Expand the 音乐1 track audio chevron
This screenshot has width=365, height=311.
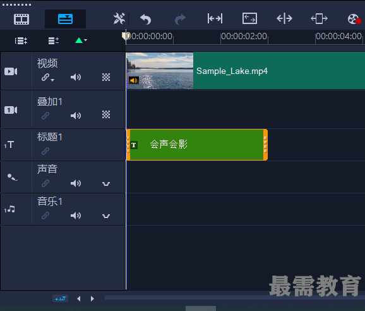click(x=106, y=216)
